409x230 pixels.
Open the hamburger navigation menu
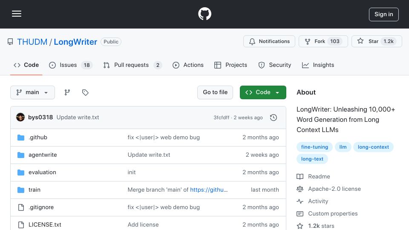(x=17, y=14)
